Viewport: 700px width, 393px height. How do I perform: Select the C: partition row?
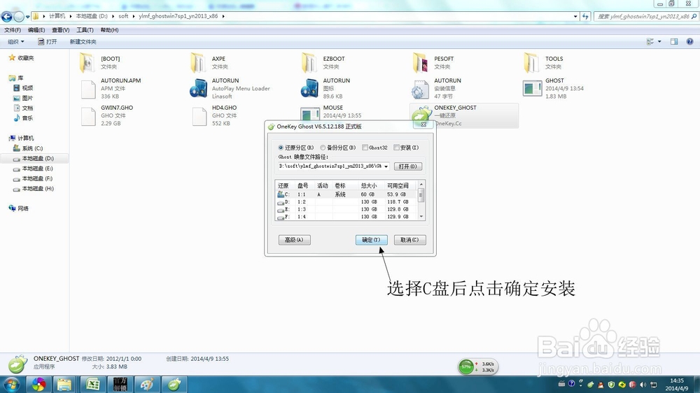pyautogui.click(x=347, y=194)
